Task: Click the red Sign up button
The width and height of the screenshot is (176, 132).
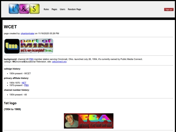Action: pos(169,9)
